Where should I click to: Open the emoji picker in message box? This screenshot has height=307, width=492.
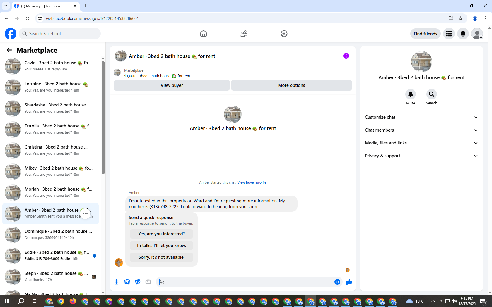point(337,282)
